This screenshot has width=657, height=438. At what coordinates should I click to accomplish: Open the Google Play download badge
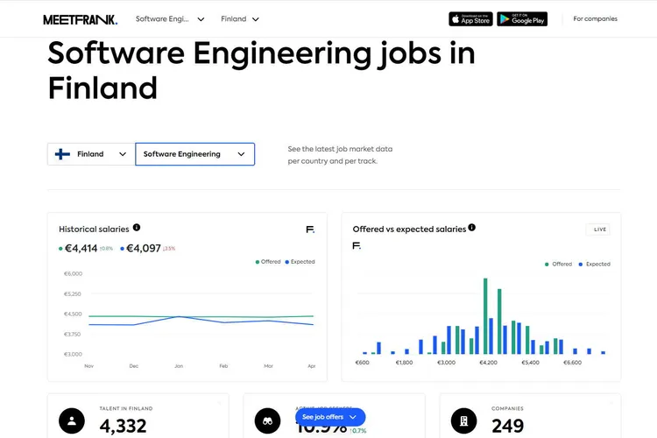click(x=522, y=19)
